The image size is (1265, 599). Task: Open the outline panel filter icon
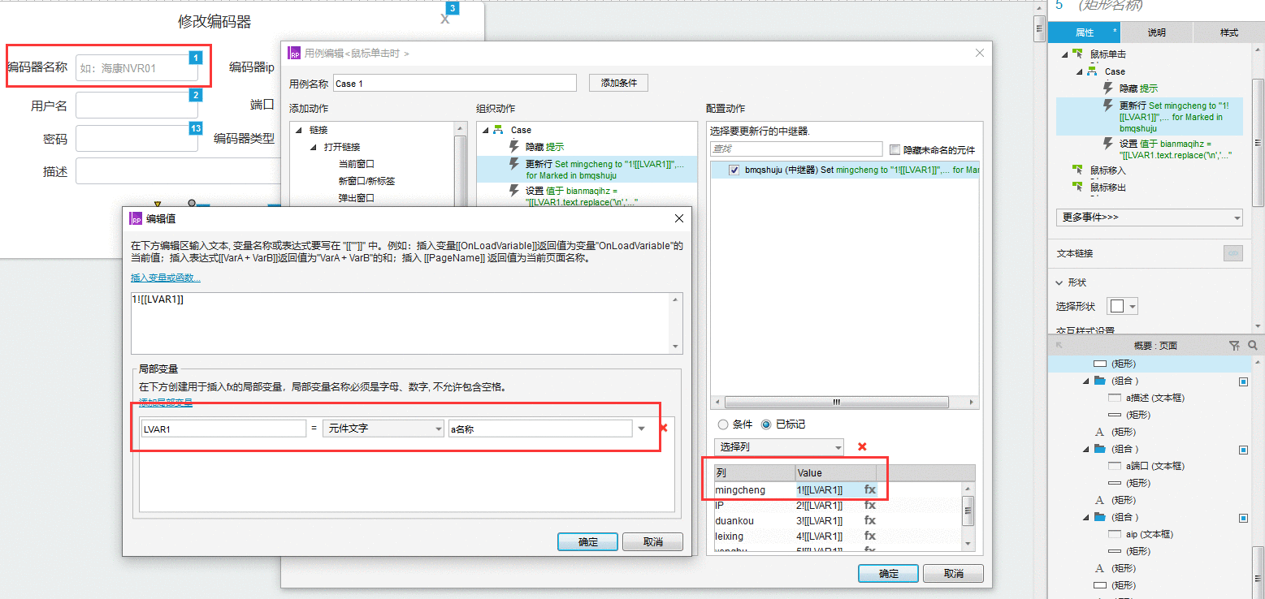(x=1235, y=346)
